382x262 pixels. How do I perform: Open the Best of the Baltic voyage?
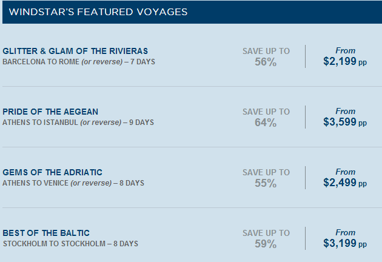pos(46,233)
